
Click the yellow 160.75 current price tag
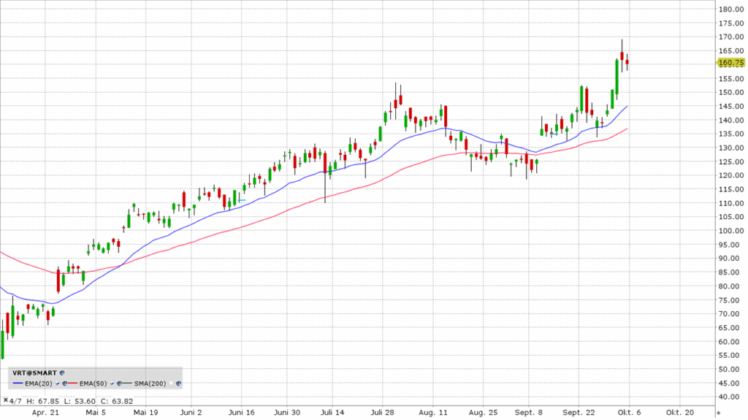click(731, 63)
